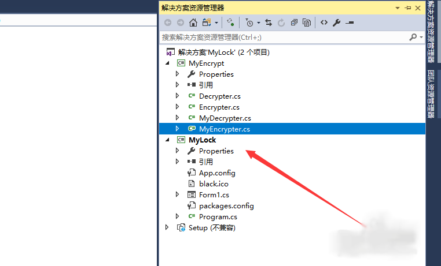Click the Collapse All icon
441x266 pixels.
click(x=294, y=23)
